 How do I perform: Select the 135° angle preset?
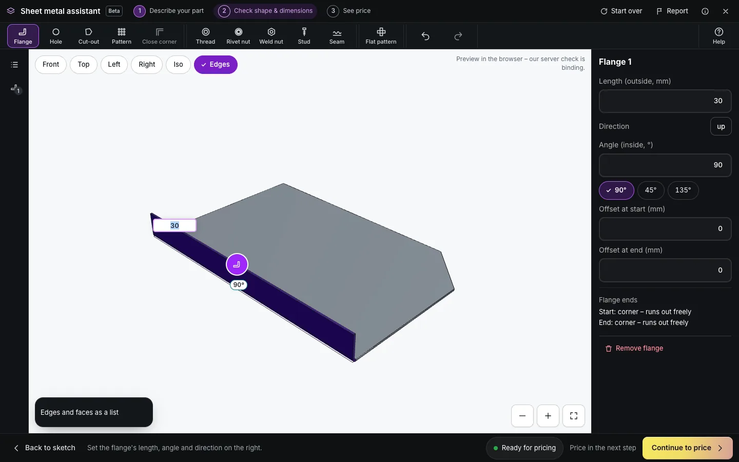[683, 190]
